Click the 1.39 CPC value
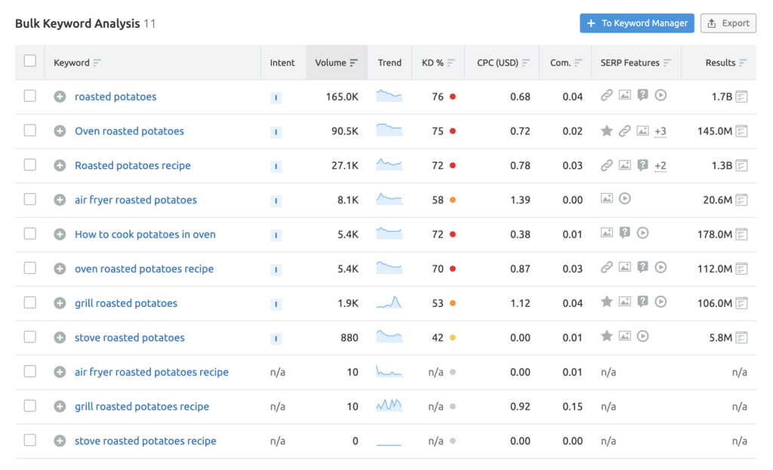Image resolution: width=773 pixels, height=470 pixels. point(520,200)
